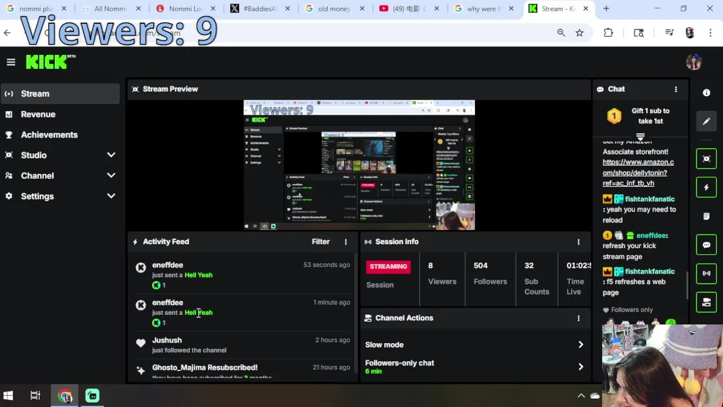This screenshot has width=723, height=407.
Task: Open Slow mode settings arrow
Action: [x=580, y=345]
